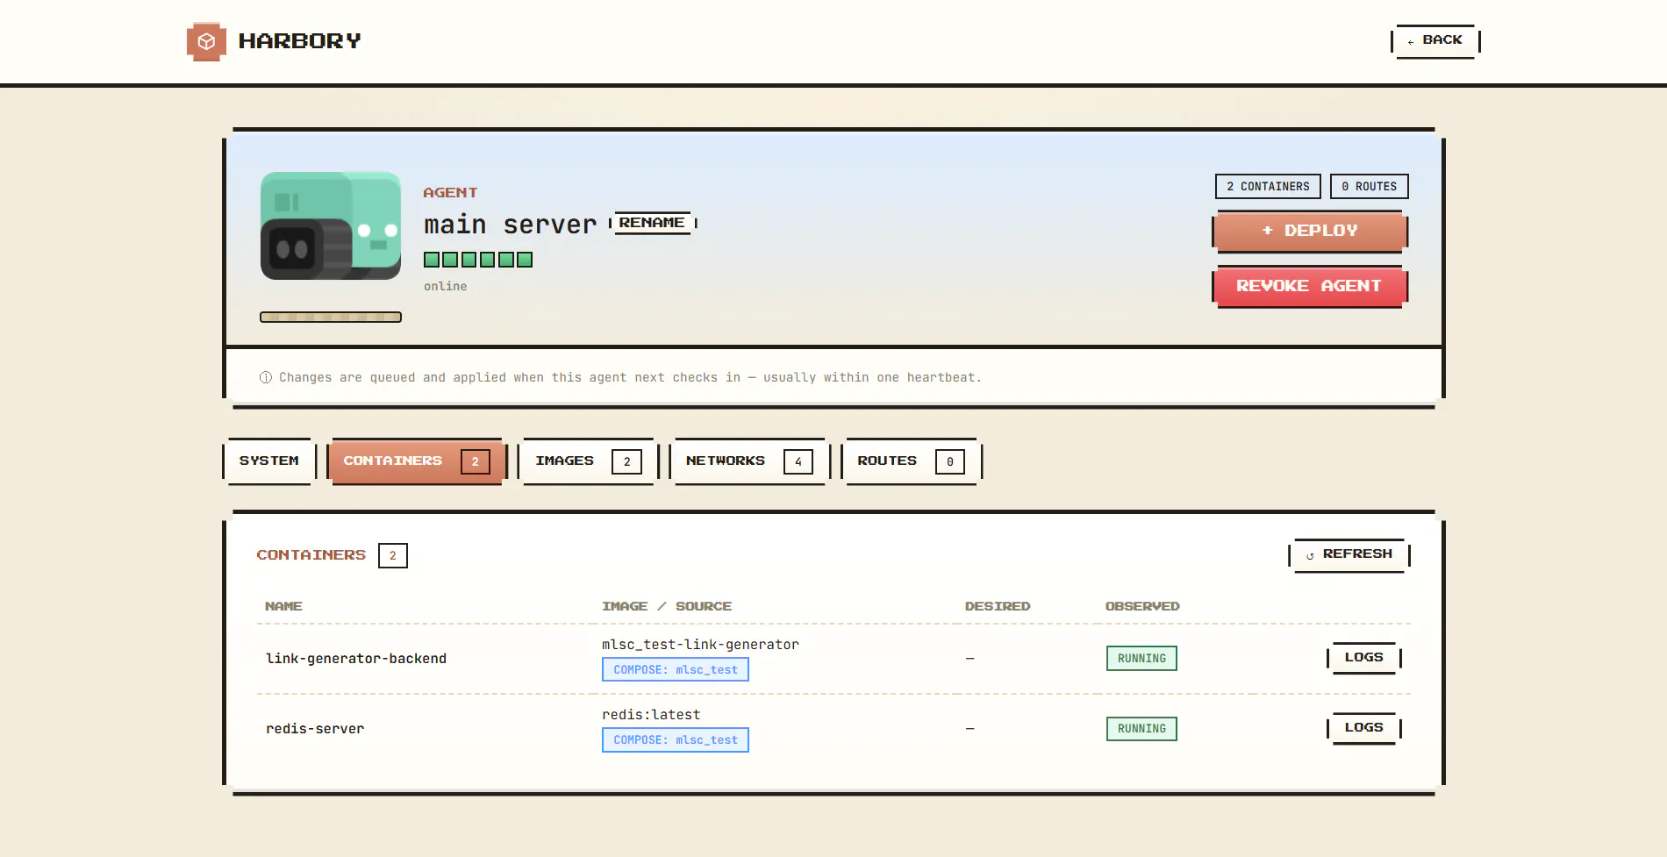Revoke this agent
This screenshot has width=1667, height=857.
point(1310,286)
